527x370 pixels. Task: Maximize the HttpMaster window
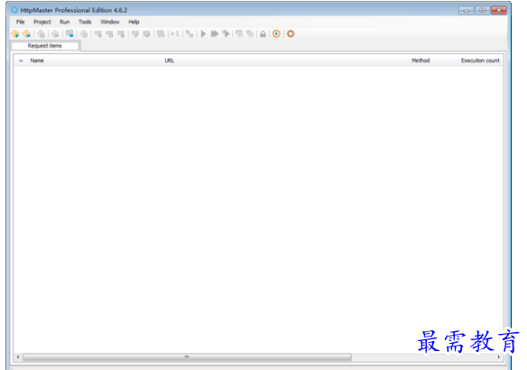click(x=482, y=11)
